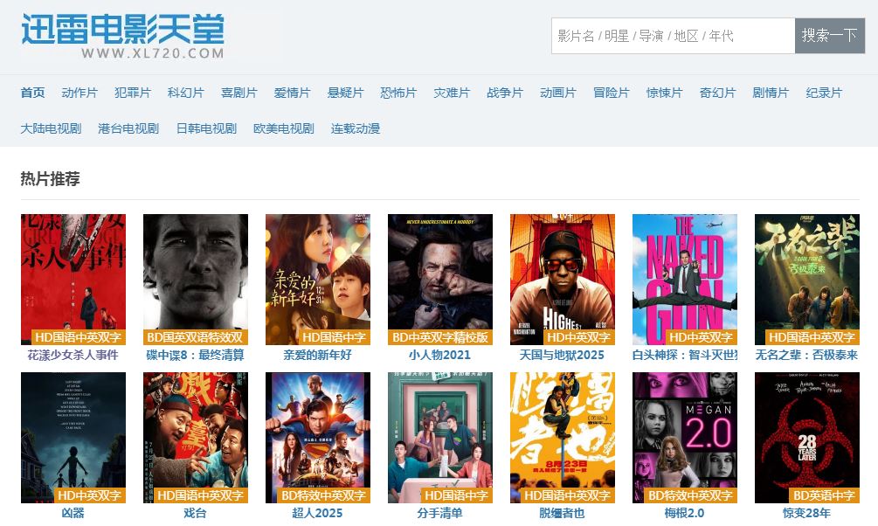Open the 超人2025 poster thumbnail
This screenshot has width=878, height=526.
[318, 438]
